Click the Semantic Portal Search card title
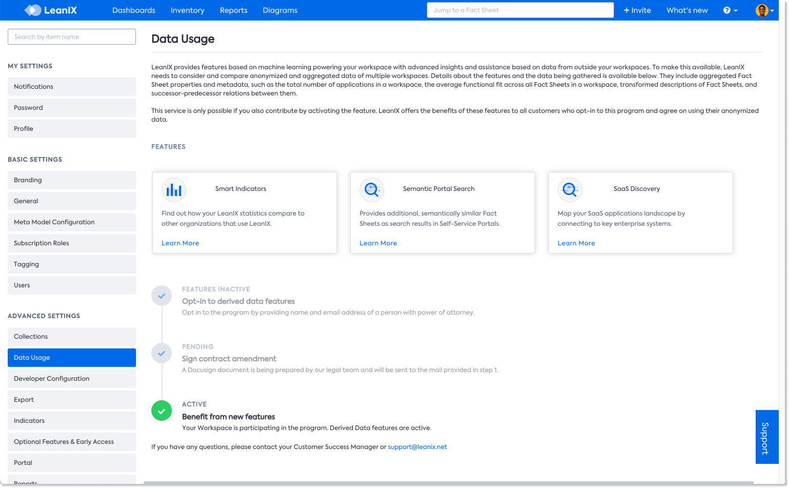The height and width of the screenshot is (488, 789). click(x=439, y=189)
